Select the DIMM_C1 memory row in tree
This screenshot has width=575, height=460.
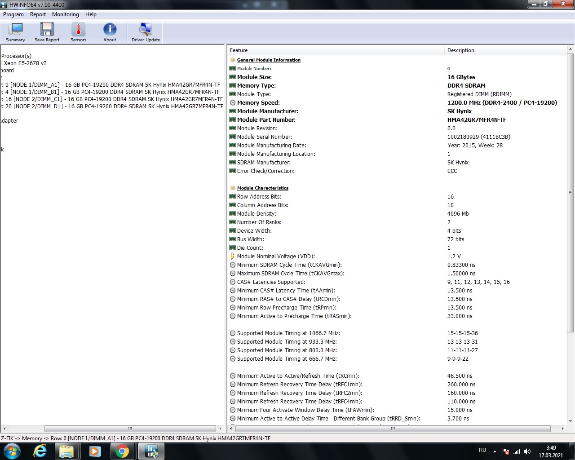pos(112,99)
